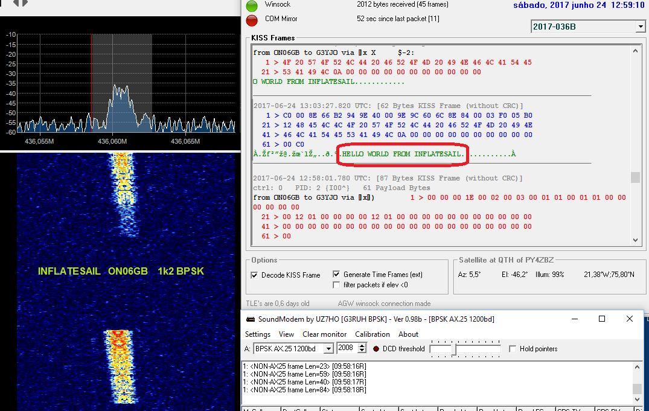Uncheck Generate Time Frames (ext)
The height and width of the screenshot is (411, 649).
tap(336, 275)
